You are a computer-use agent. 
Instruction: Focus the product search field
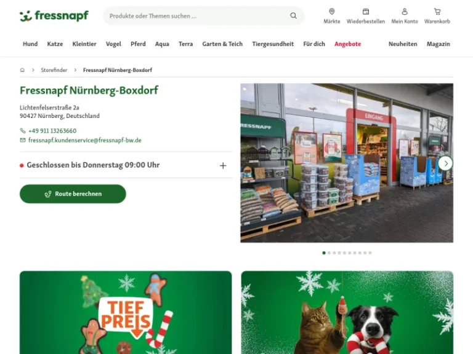[x=198, y=16]
